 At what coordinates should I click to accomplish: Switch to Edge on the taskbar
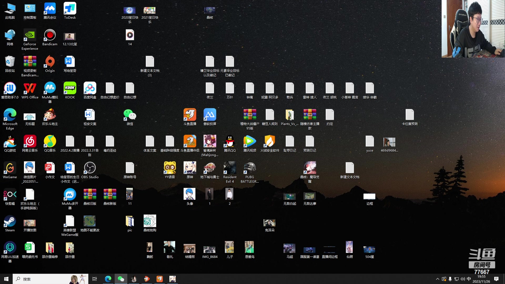[x=108, y=279]
